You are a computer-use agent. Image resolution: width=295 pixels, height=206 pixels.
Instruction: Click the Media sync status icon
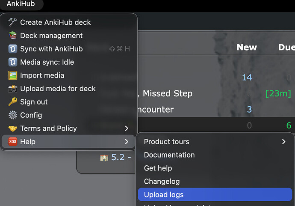coord(12,62)
